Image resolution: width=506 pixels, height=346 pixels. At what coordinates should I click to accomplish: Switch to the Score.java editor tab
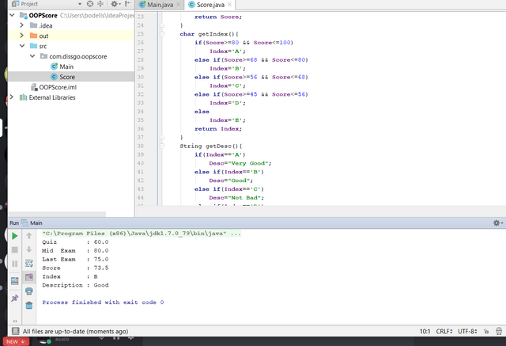(x=210, y=5)
